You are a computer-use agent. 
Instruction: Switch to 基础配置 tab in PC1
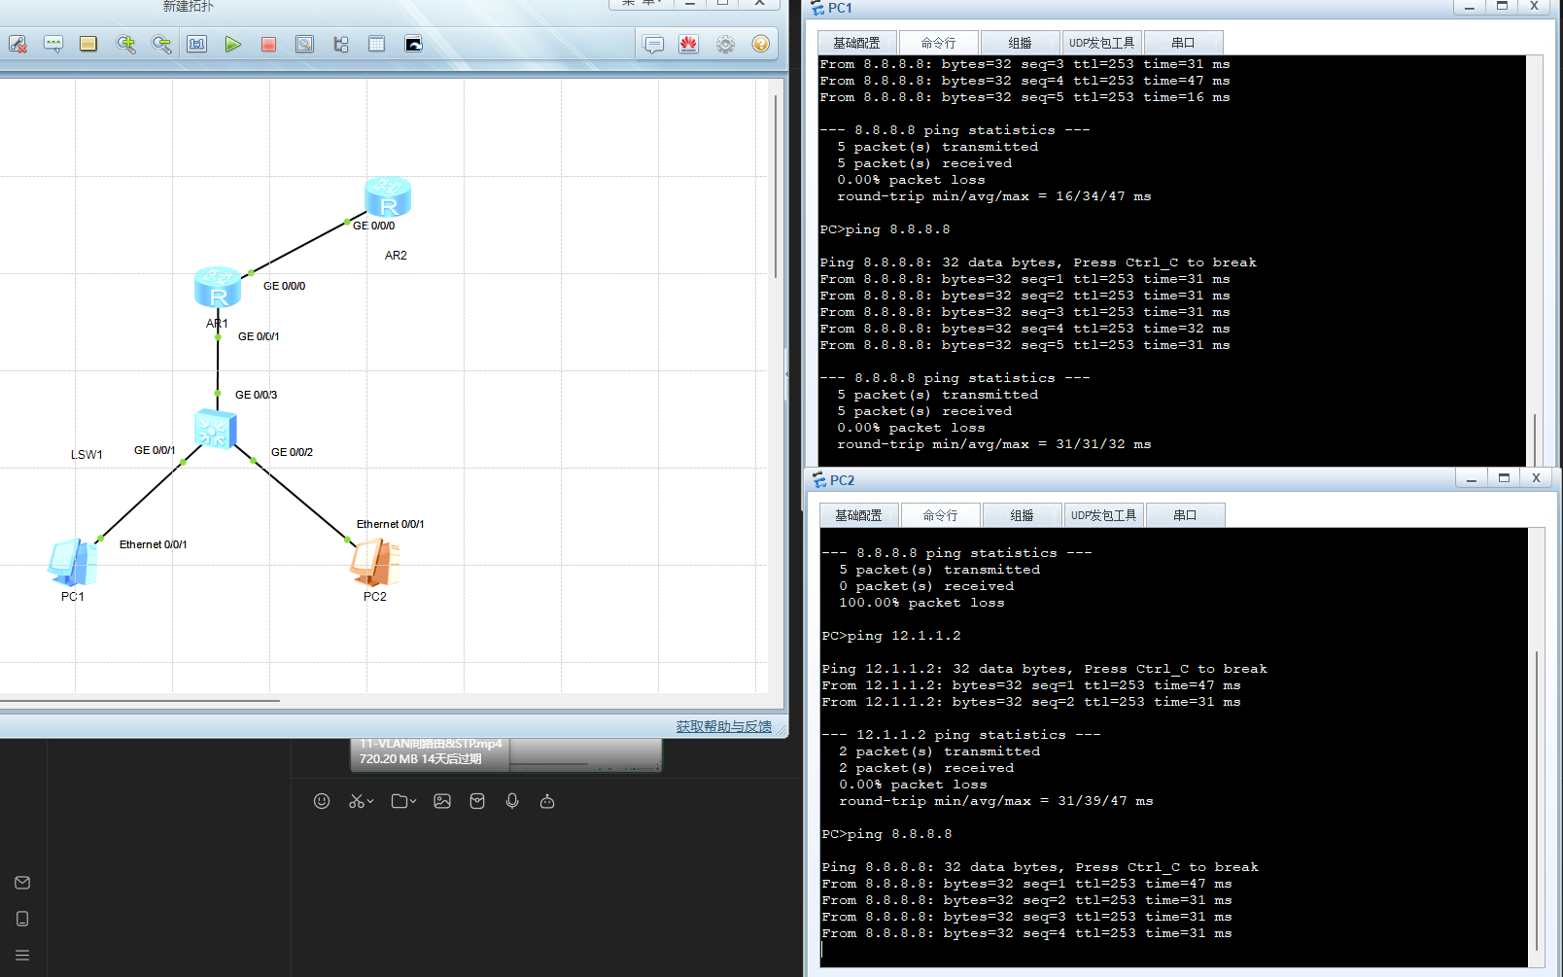pyautogui.click(x=856, y=43)
